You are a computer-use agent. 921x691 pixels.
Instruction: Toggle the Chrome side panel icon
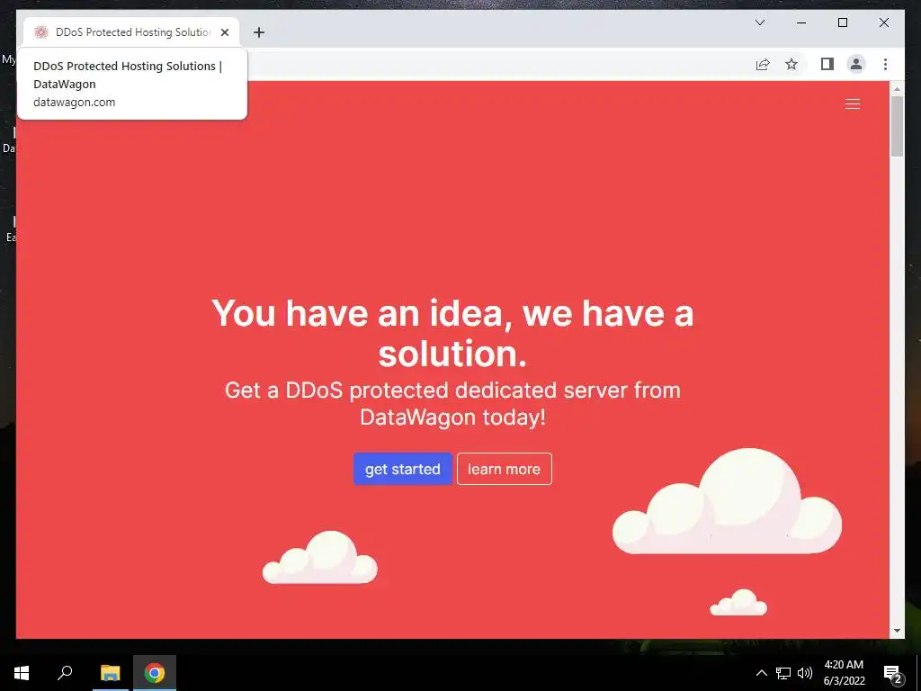tap(827, 64)
